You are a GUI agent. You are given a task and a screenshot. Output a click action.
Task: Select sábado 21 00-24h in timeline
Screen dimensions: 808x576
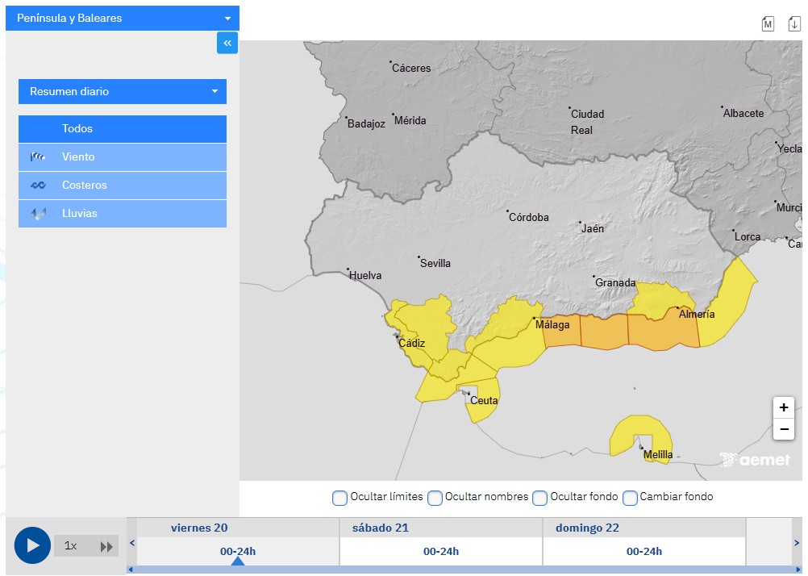click(x=441, y=551)
